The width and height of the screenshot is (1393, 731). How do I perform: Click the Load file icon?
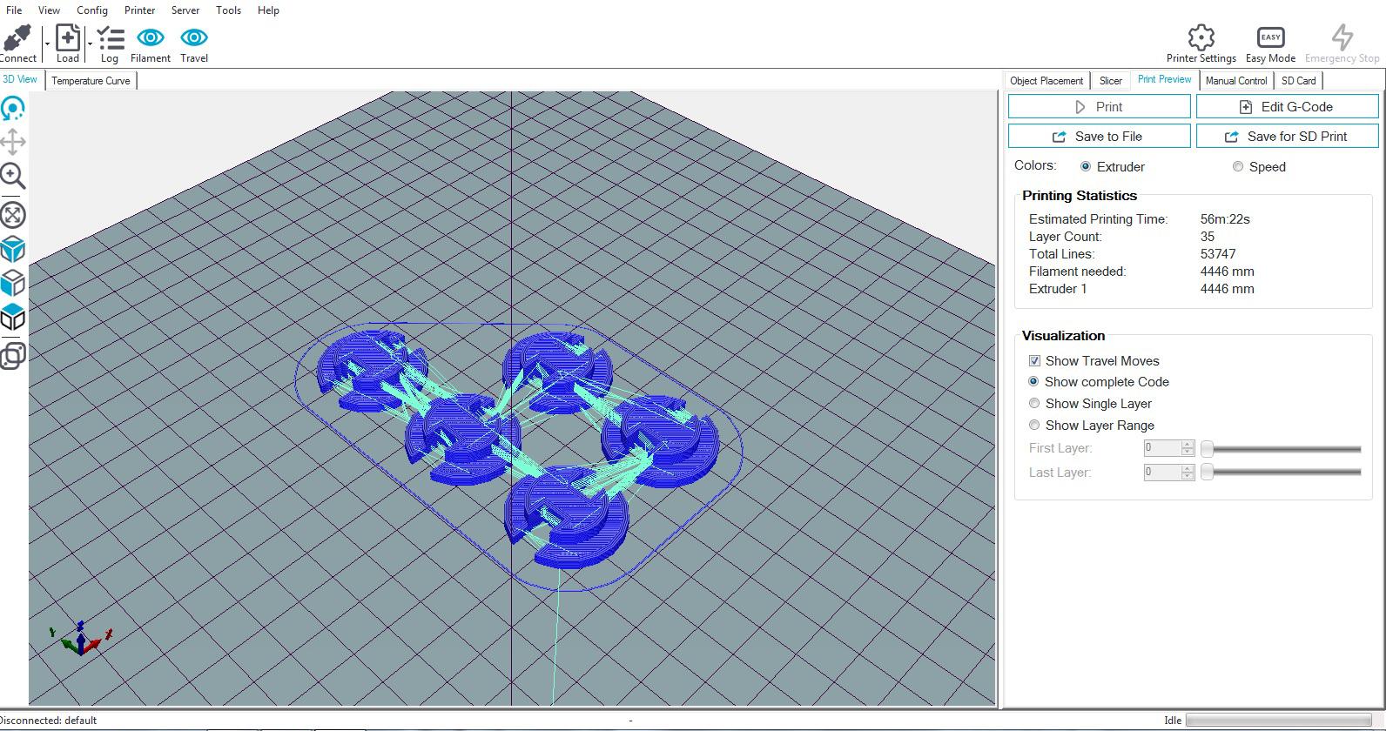(x=68, y=37)
